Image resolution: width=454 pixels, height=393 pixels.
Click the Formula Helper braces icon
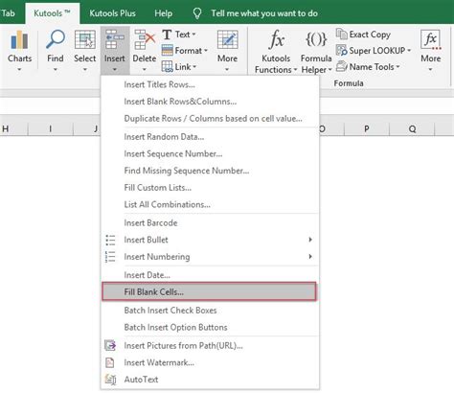pos(316,39)
